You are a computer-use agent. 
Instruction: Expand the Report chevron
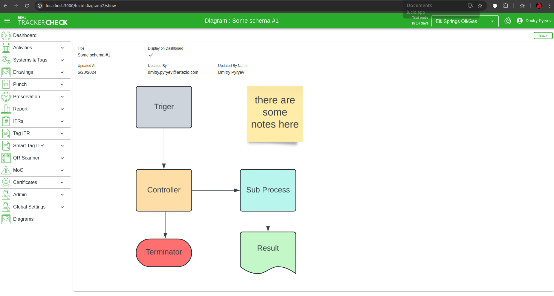62,109
